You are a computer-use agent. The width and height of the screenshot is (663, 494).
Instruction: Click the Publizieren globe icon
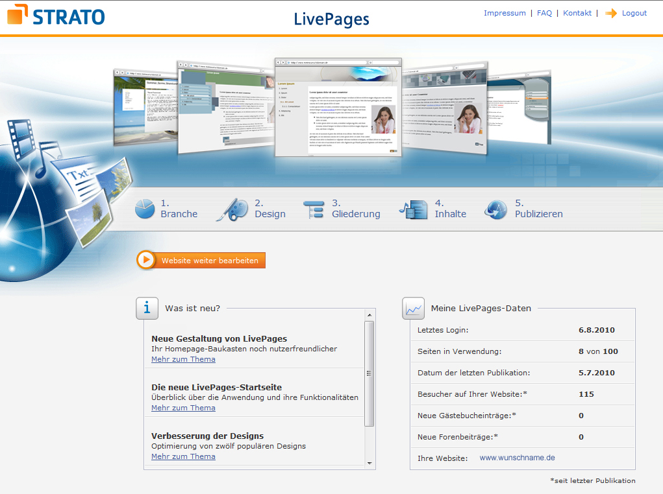tap(495, 209)
